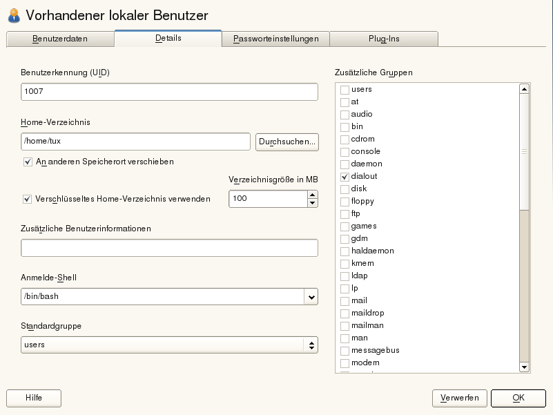Screen dimensions: 553x415
Task: Confirm the dialog with OK
Action: point(518,398)
